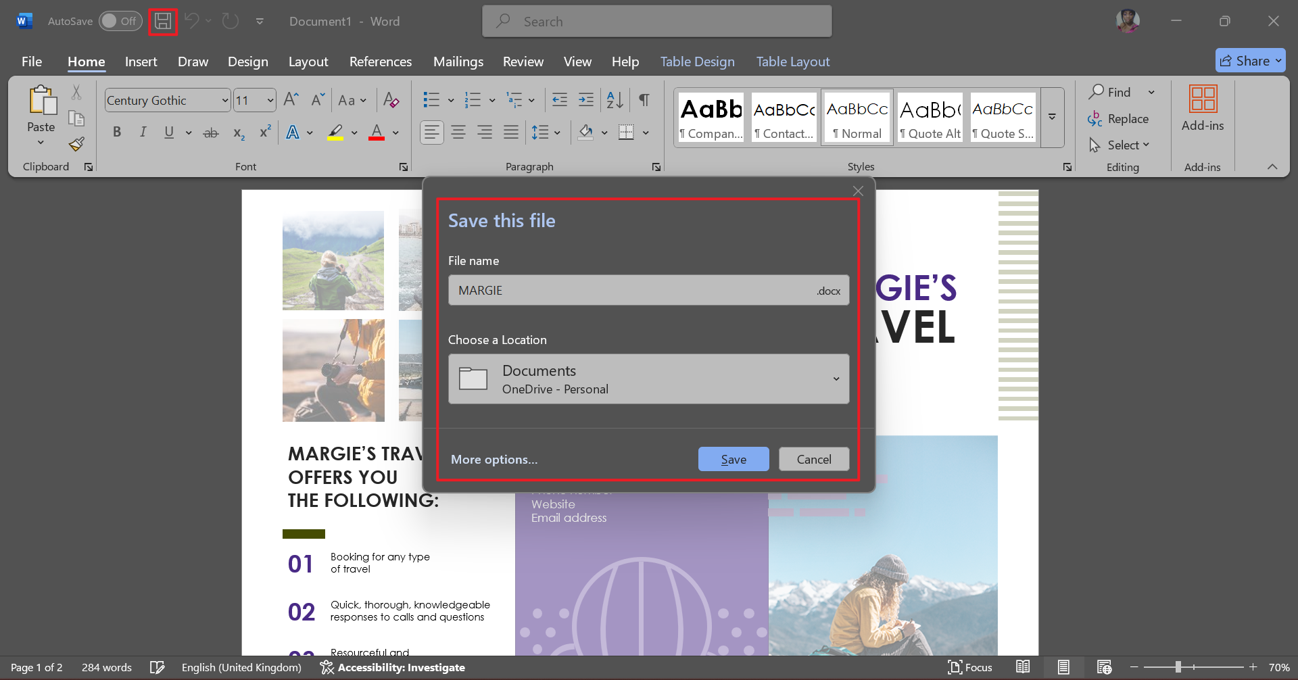Open the Sort dialog from the ribbon
1298x680 pixels.
(x=612, y=99)
